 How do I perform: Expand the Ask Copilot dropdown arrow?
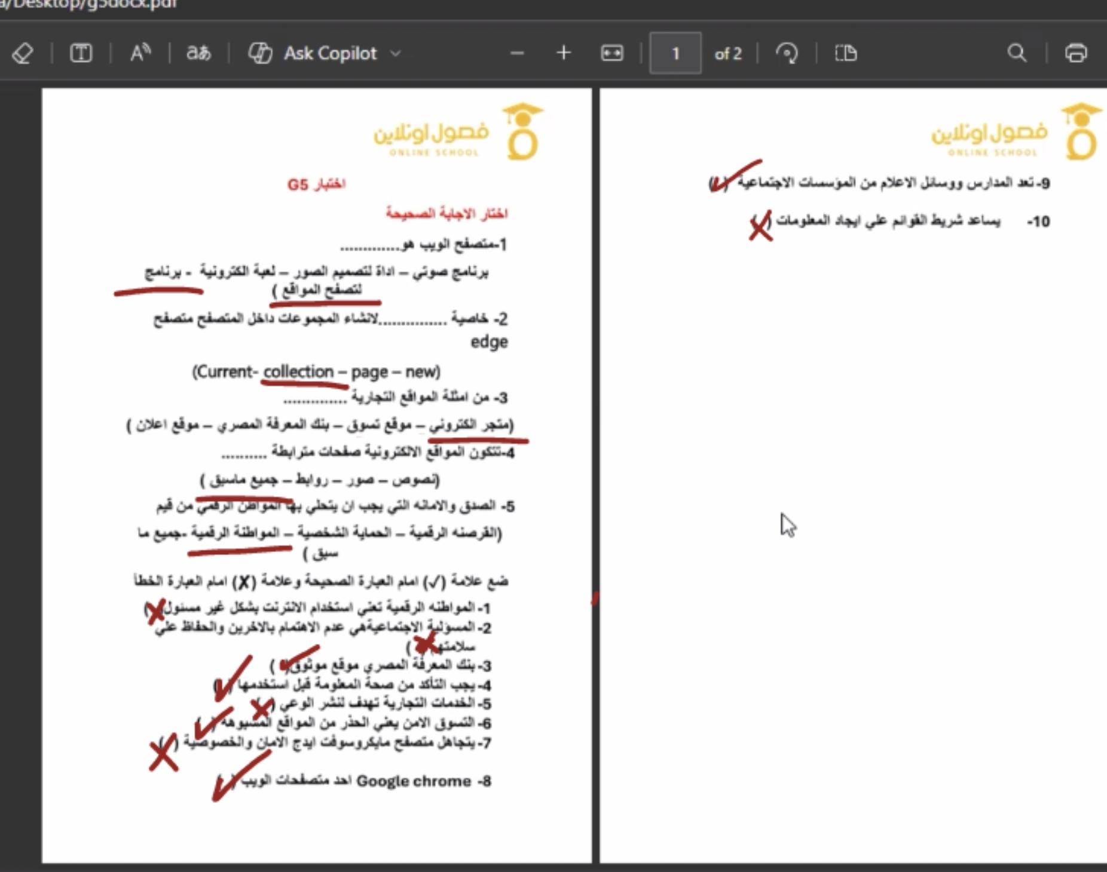[x=396, y=53]
